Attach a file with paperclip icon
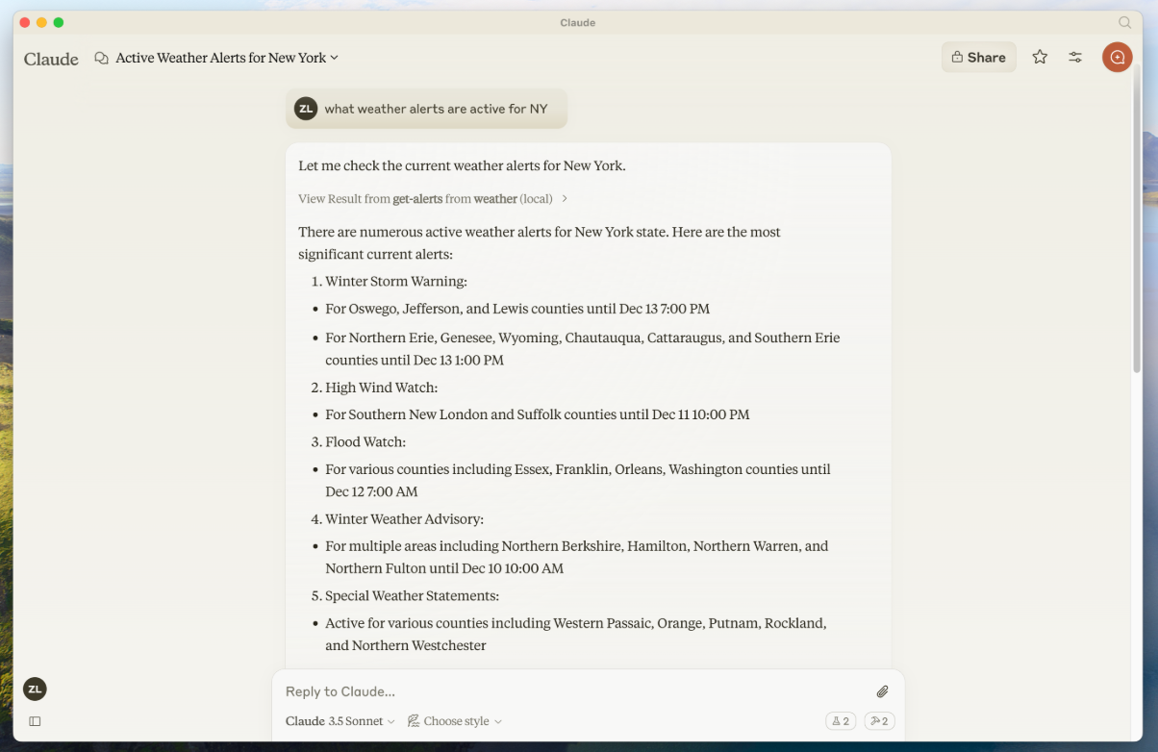1158x752 pixels. (x=882, y=691)
